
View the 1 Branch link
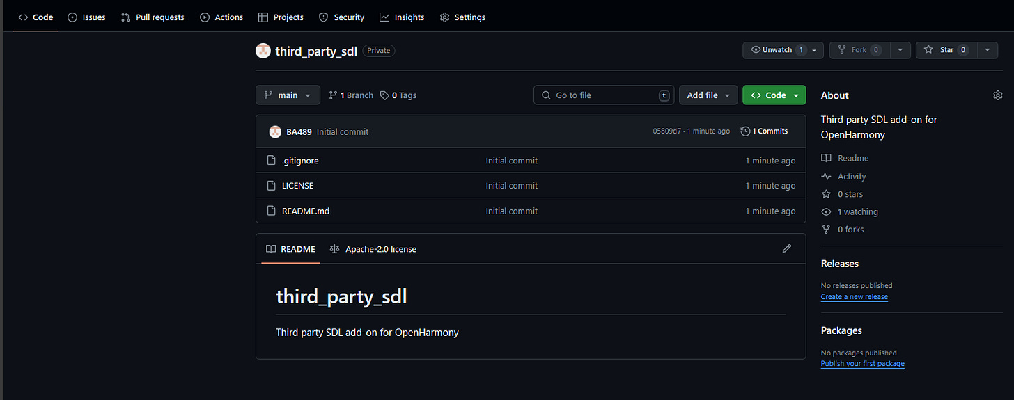pyautogui.click(x=351, y=95)
